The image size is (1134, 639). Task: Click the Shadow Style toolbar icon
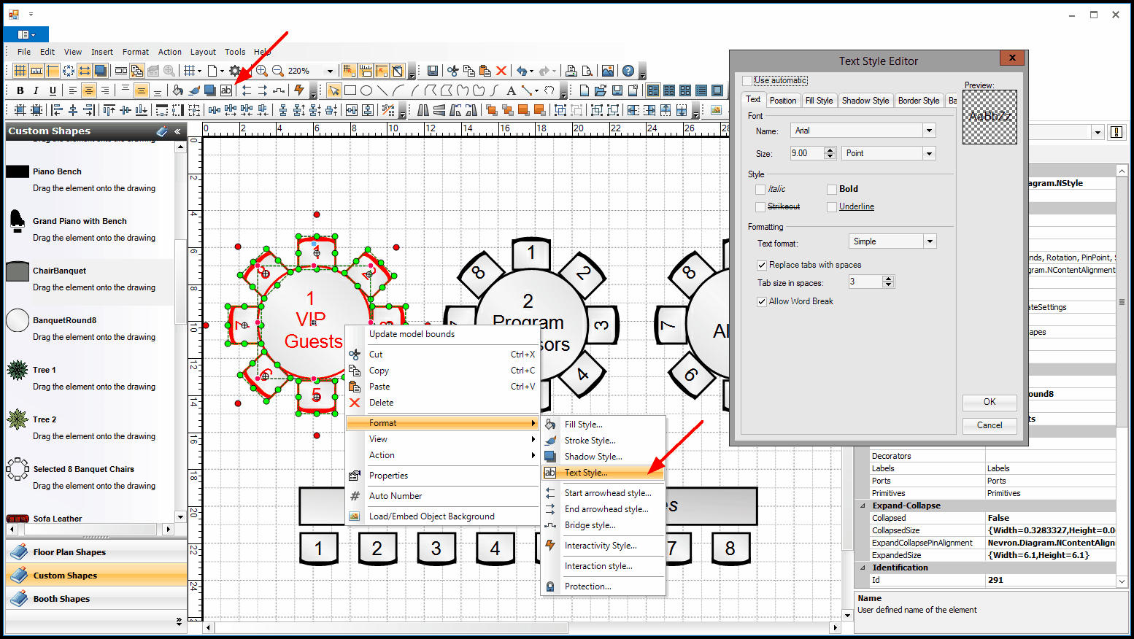pos(210,90)
